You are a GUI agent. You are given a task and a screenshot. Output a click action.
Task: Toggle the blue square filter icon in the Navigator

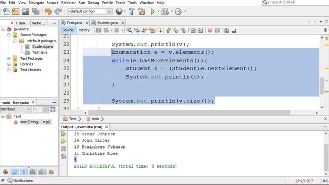click(x=15, y=172)
